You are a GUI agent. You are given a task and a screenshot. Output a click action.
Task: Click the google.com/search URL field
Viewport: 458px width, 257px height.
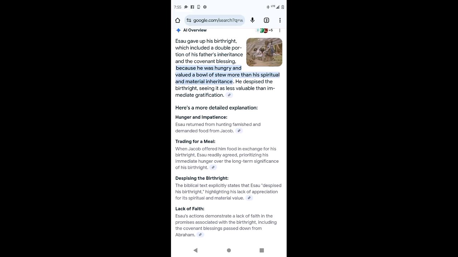click(x=215, y=20)
